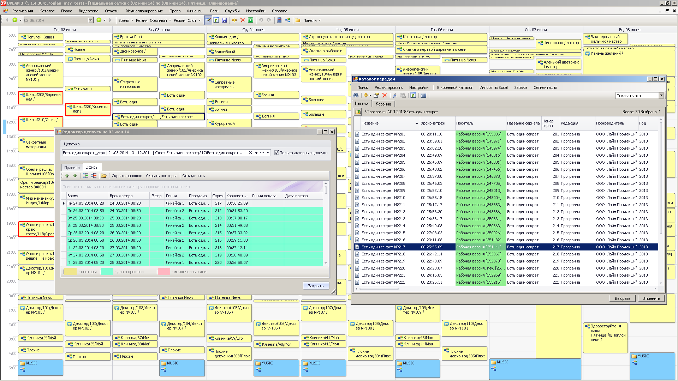Viewport: 678px width, 381px height.
Task: Click the green up arrow in chain editor
Action: 67,176
